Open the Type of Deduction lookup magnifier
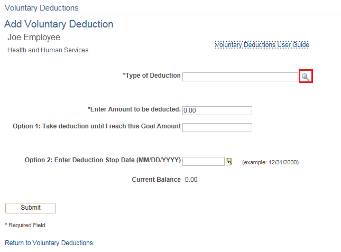The image size is (341, 252). (x=305, y=77)
